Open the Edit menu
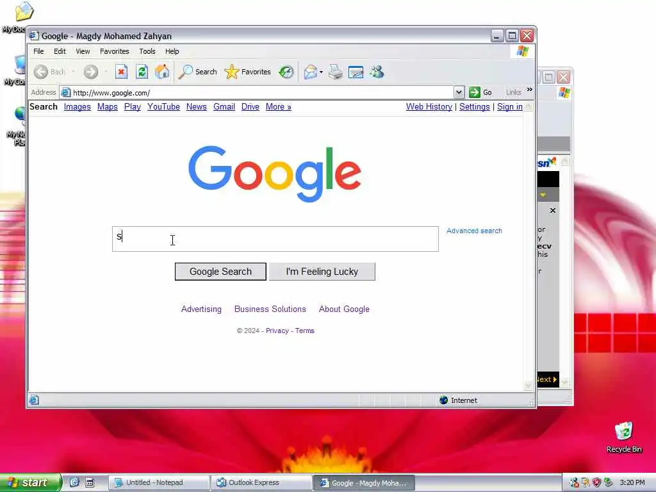This screenshot has height=492, width=656. [60, 51]
